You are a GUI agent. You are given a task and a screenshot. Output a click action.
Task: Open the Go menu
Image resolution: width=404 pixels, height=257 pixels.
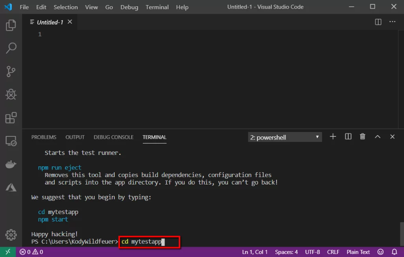click(x=109, y=7)
